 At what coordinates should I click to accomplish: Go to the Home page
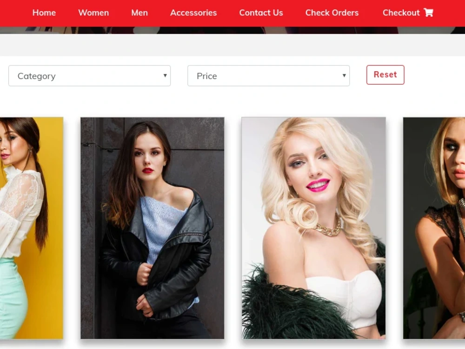coord(44,13)
